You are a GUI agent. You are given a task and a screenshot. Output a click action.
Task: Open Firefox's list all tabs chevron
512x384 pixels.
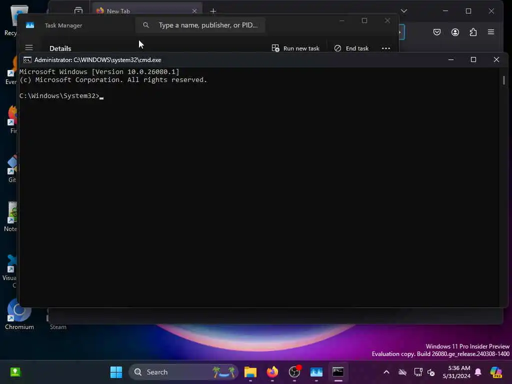404,11
